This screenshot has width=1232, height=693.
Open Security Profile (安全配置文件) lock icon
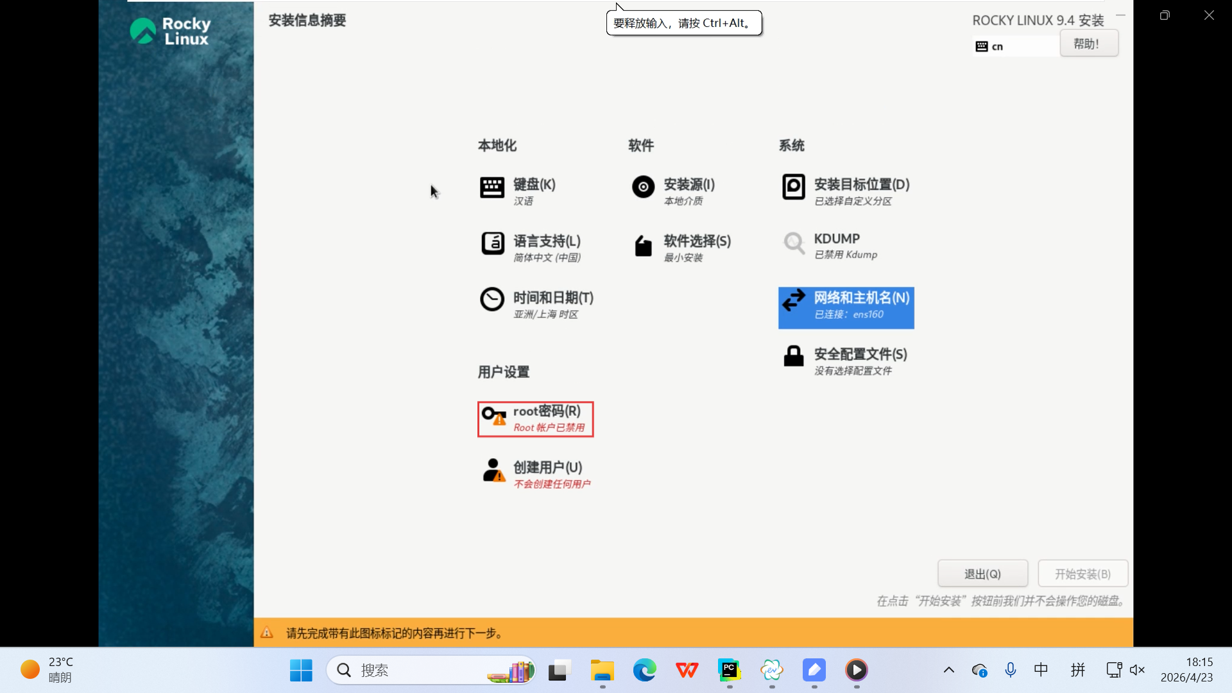tap(794, 356)
